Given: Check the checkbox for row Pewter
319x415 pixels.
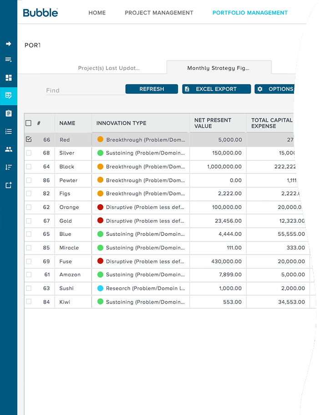Looking at the screenshot, I should pos(29,180).
